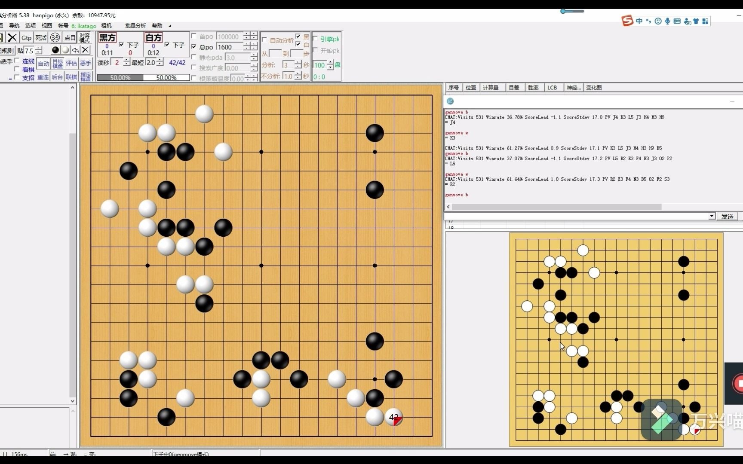This screenshot has height=464, width=743.
Task: Open the 选项 menu
Action: coord(30,25)
